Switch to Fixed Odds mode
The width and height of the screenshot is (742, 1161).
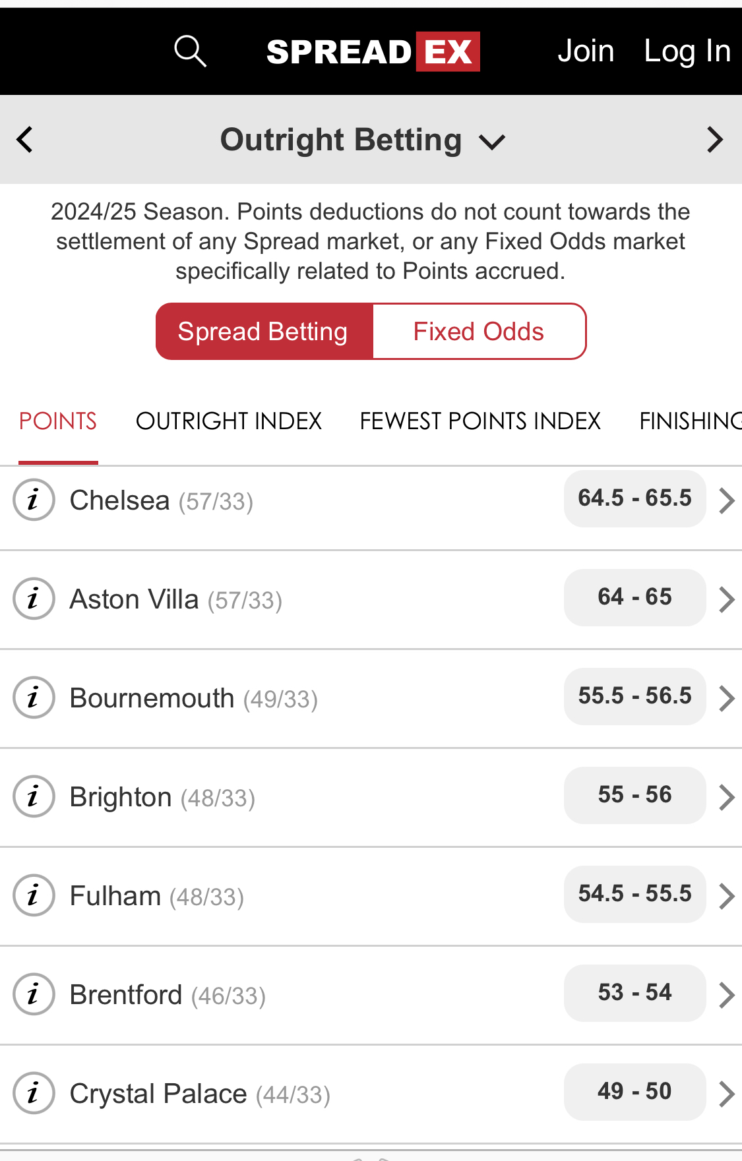point(479,332)
